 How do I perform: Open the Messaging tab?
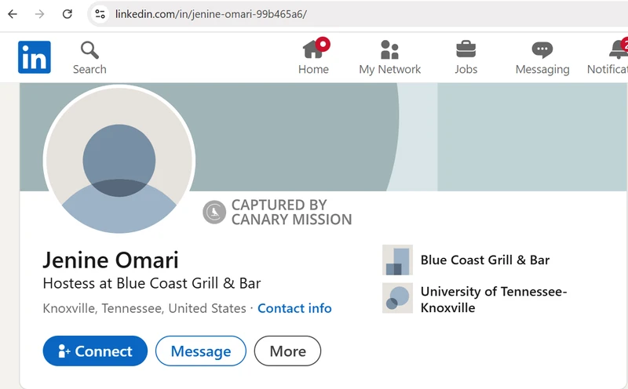coord(542,57)
